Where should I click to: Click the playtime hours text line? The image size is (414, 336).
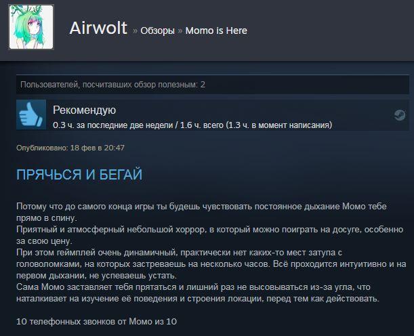pos(192,125)
